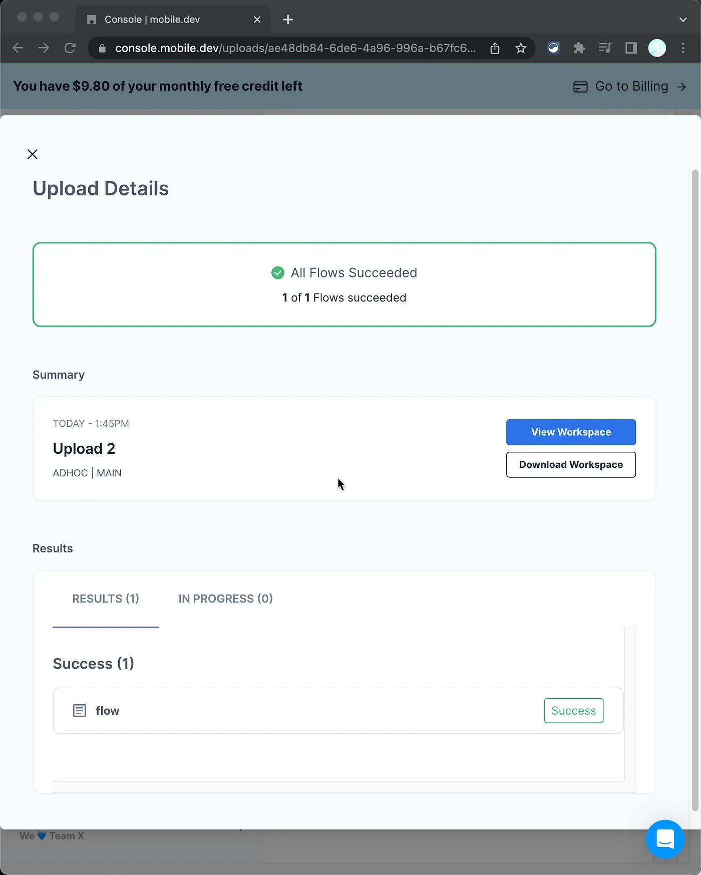Open the user profile avatar
The width and height of the screenshot is (701, 875).
coord(657,48)
